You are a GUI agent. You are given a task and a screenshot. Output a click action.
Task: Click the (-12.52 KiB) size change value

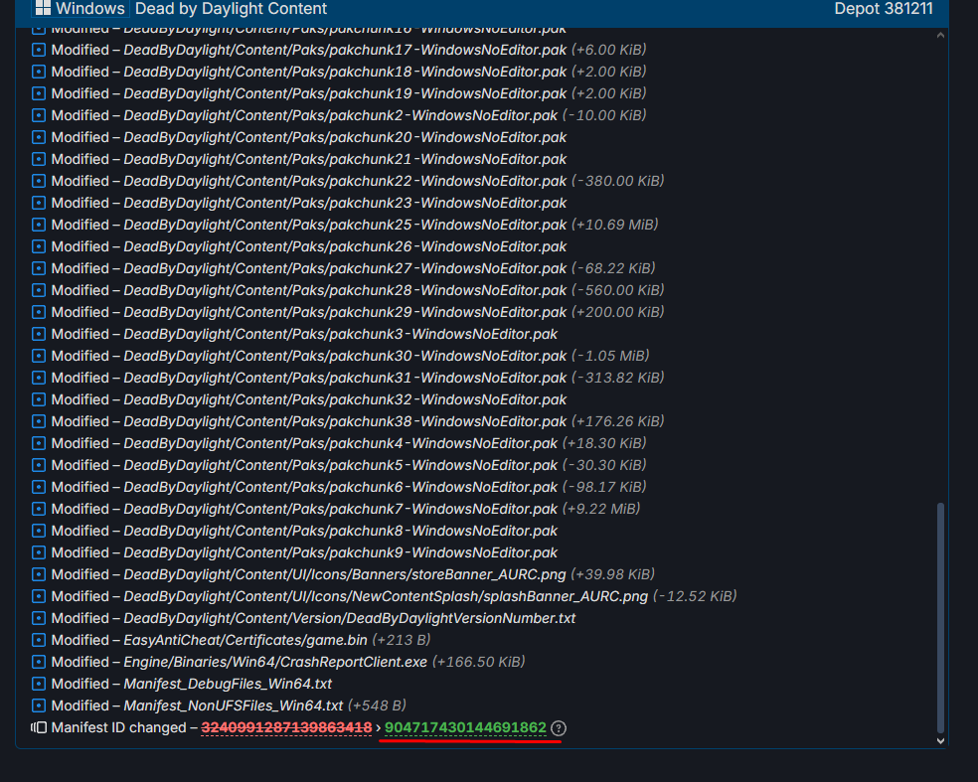pos(695,596)
